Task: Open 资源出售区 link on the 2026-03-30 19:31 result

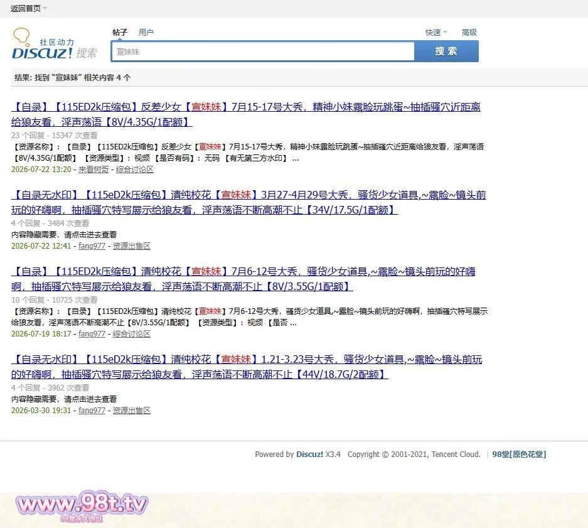Action: point(132,410)
